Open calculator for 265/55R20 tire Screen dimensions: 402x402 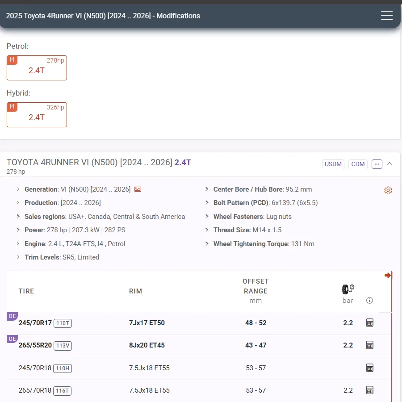coord(369,345)
